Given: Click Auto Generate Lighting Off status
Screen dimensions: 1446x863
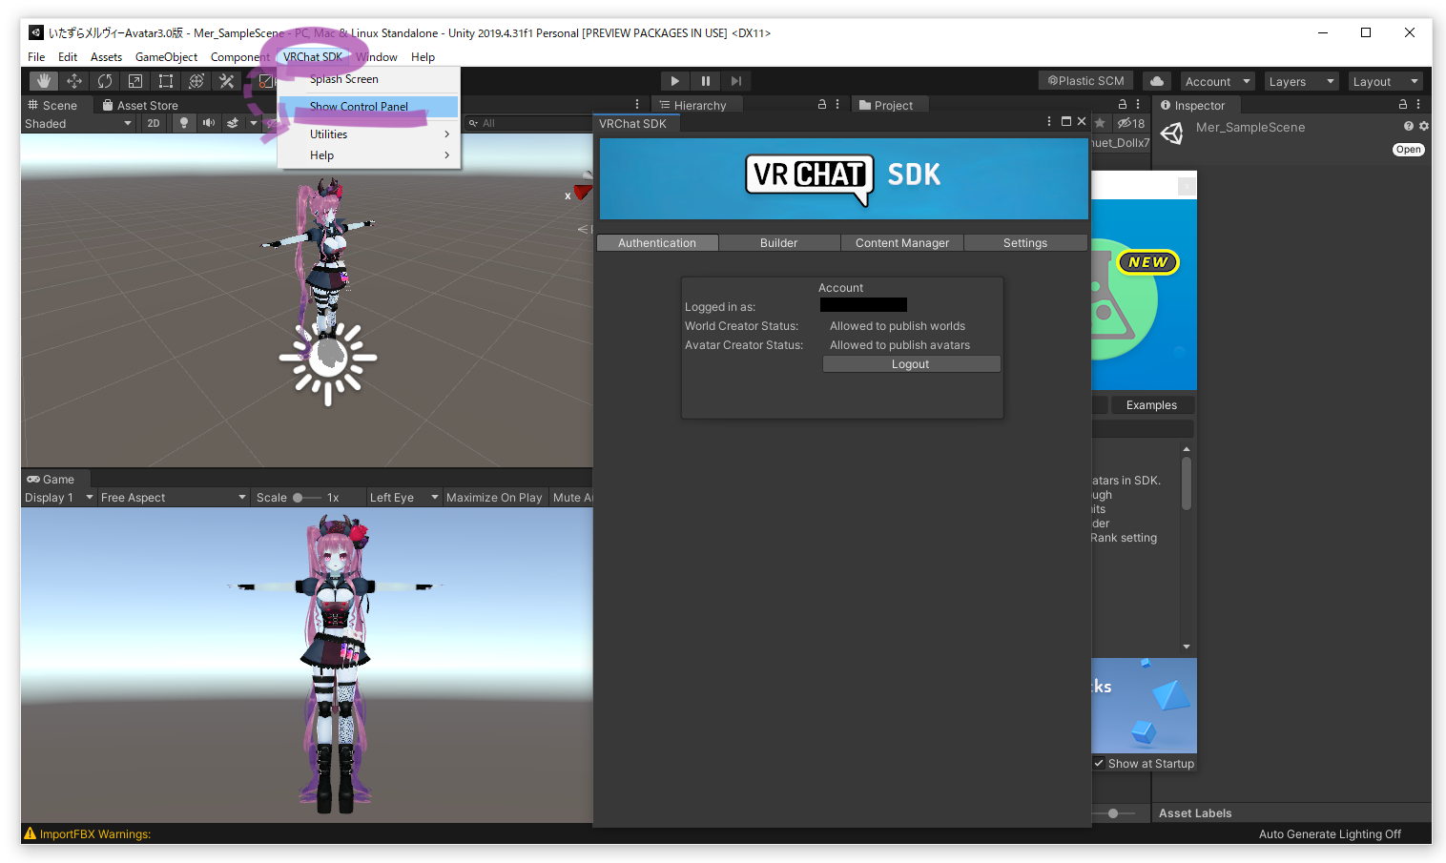Looking at the screenshot, I should [x=1330, y=834].
